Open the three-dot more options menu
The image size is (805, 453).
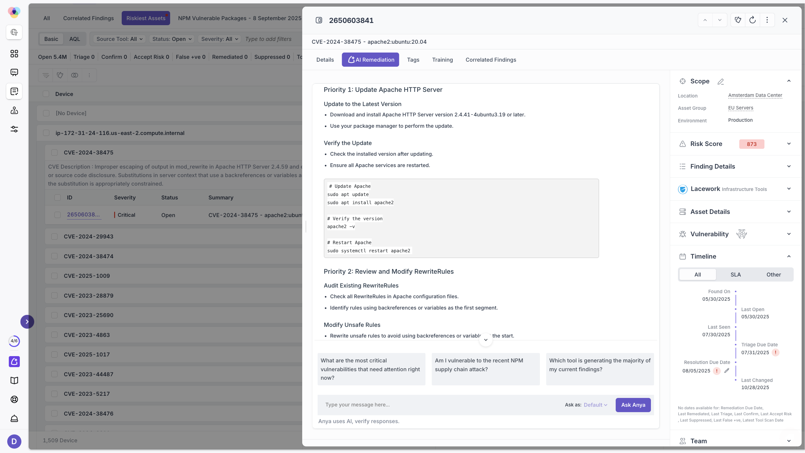(x=767, y=20)
